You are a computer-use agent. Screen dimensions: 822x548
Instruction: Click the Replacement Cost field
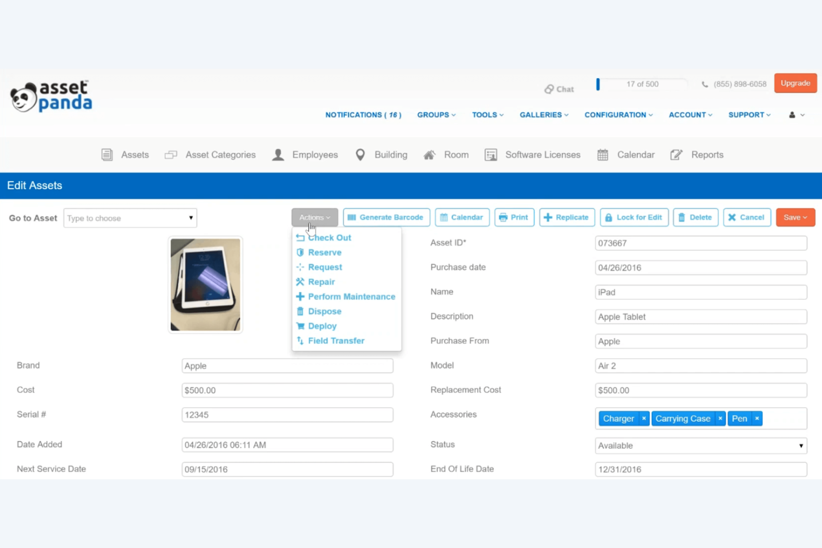701,390
